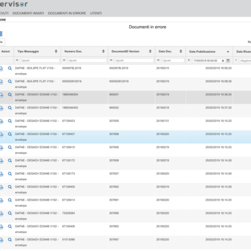Sort by Tipo Messaggio column
This screenshot has width=251, height=251.
[x=56, y=52]
